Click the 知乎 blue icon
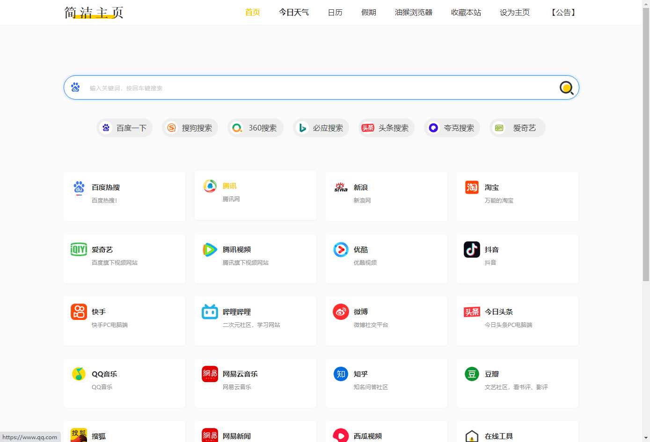650x442 pixels. coord(341,374)
